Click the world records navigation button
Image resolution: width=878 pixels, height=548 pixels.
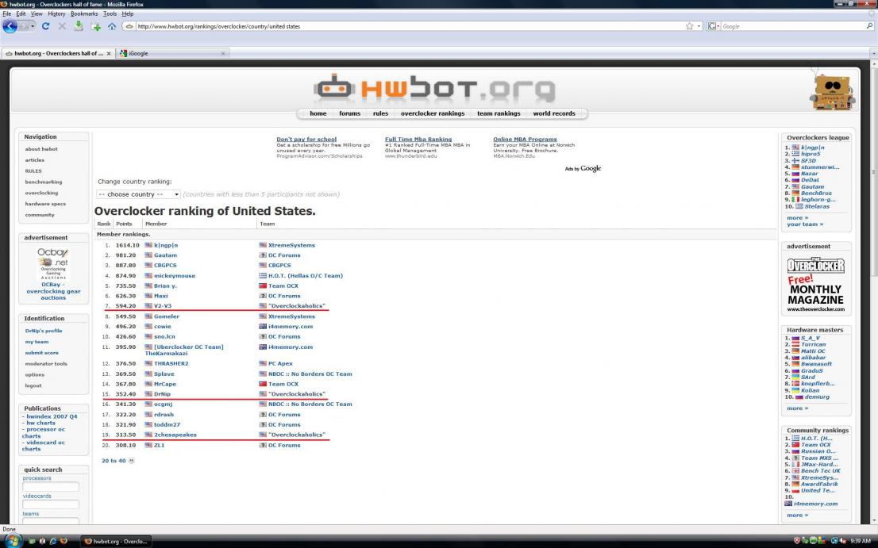[x=554, y=113]
